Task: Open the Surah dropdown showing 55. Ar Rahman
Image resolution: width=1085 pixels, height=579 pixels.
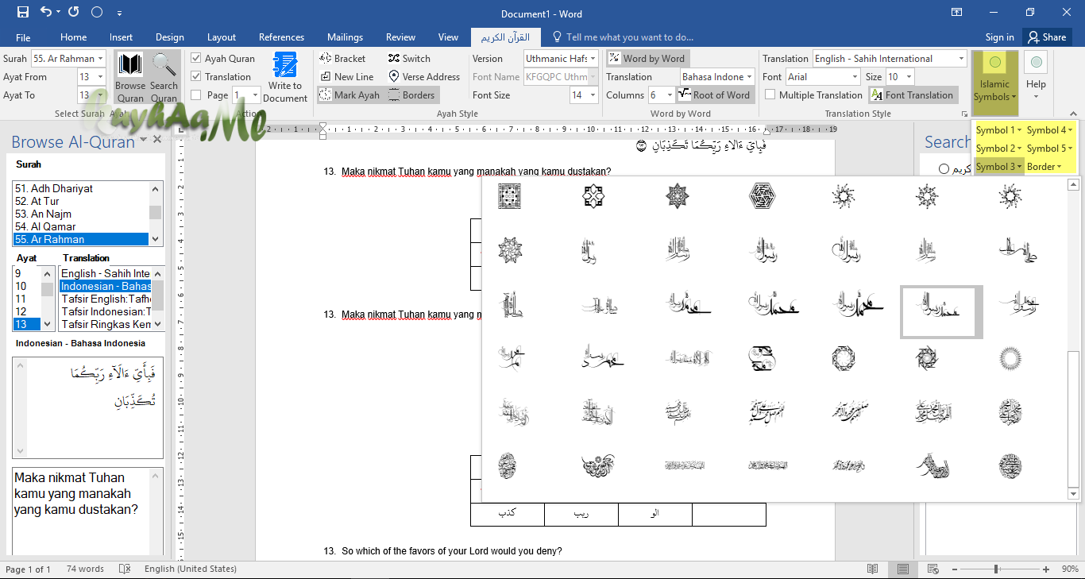Action: click(x=100, y=59)
